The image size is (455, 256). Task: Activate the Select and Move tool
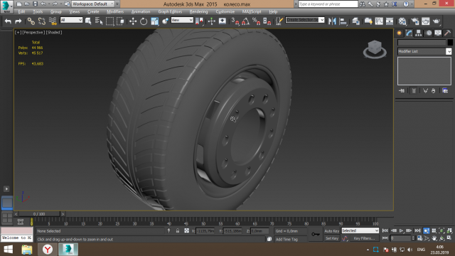coord(133,21)
